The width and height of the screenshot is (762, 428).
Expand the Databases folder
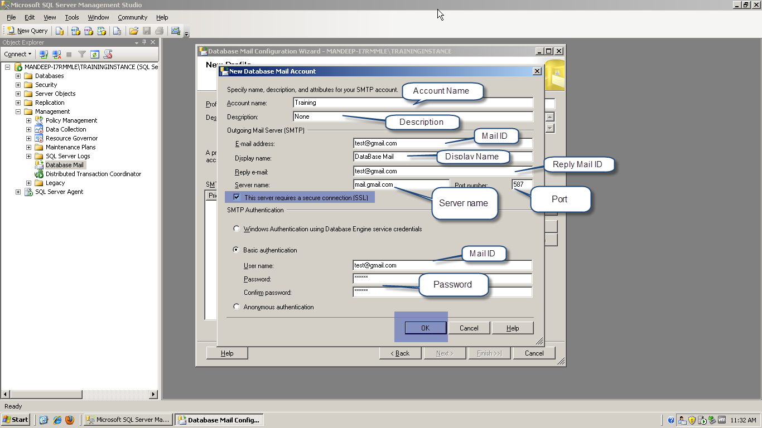tap(18, 76)
